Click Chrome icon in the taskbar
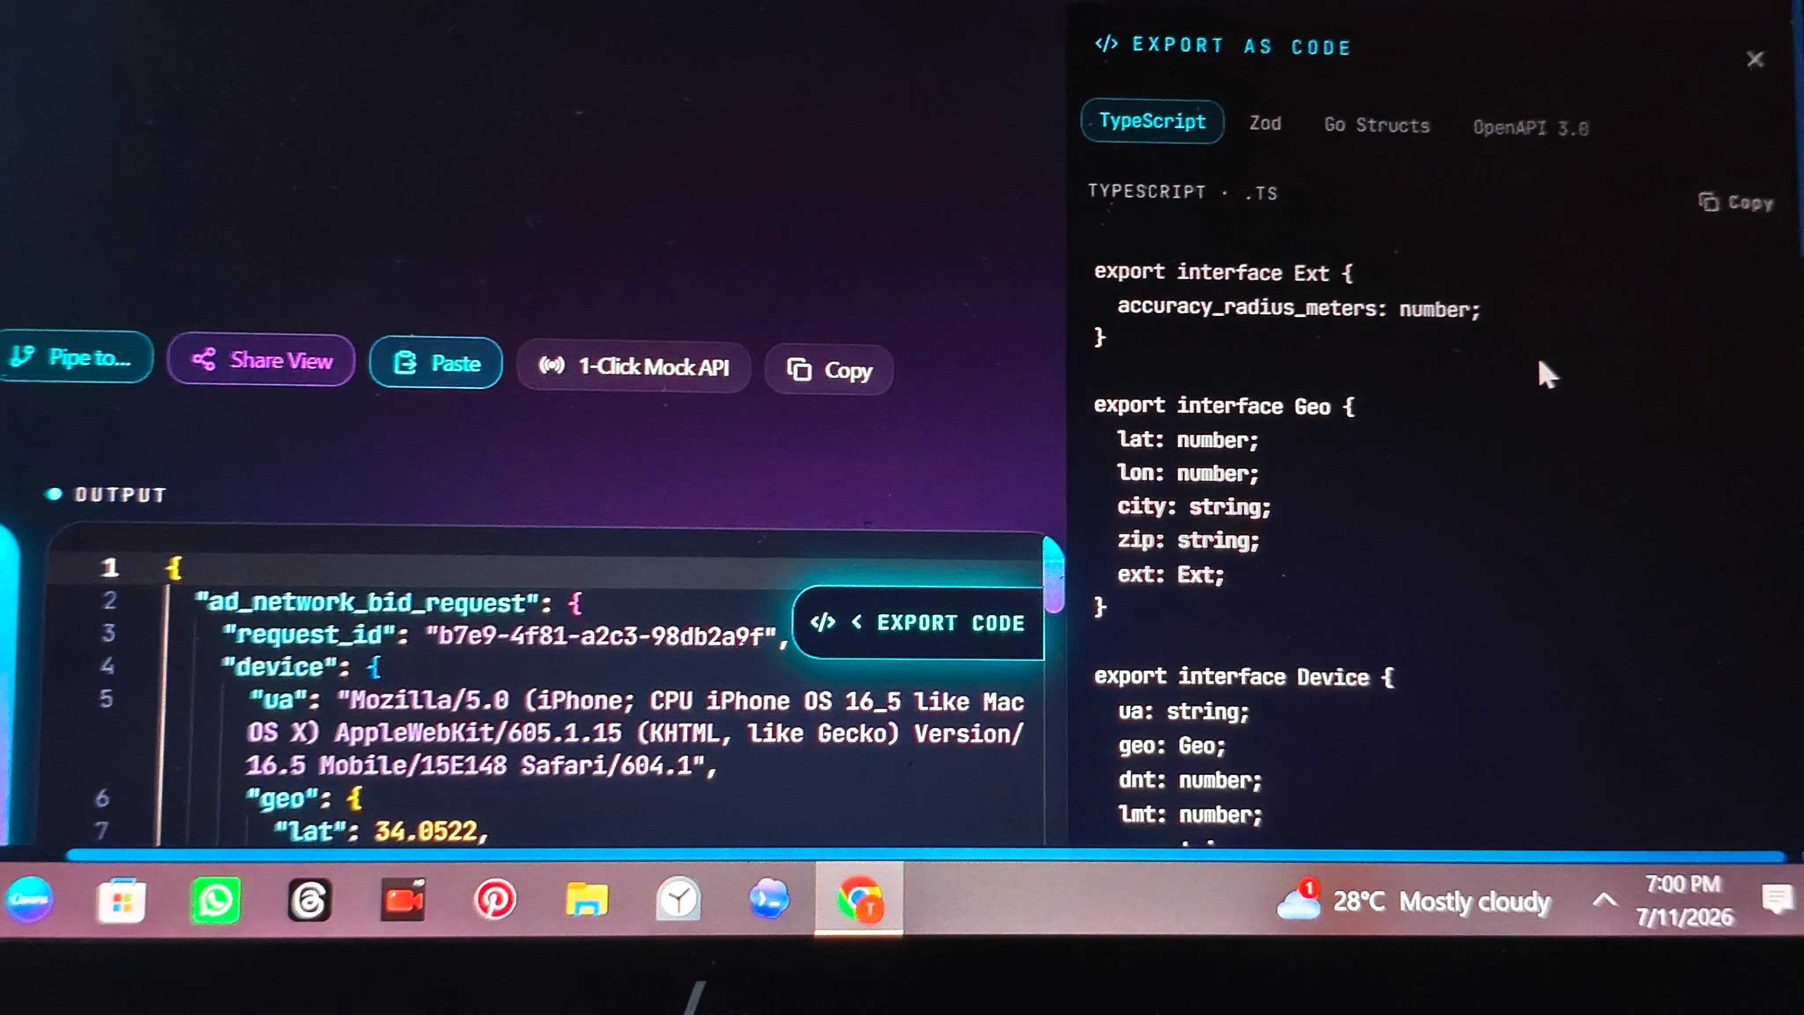The width and height of the screenshot is (1804, 1015). coord(859,900)
